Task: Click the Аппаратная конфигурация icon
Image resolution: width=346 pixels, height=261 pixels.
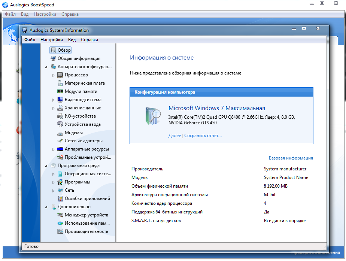Action: [x=53, y=67]
